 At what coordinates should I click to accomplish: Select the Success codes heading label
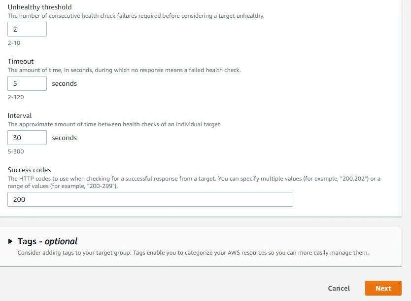(x=29, y=170)
